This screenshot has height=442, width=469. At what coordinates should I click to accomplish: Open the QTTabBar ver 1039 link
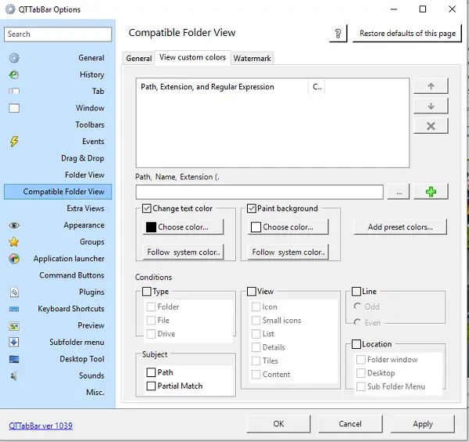pyautogui.click(x=41, y=426)
